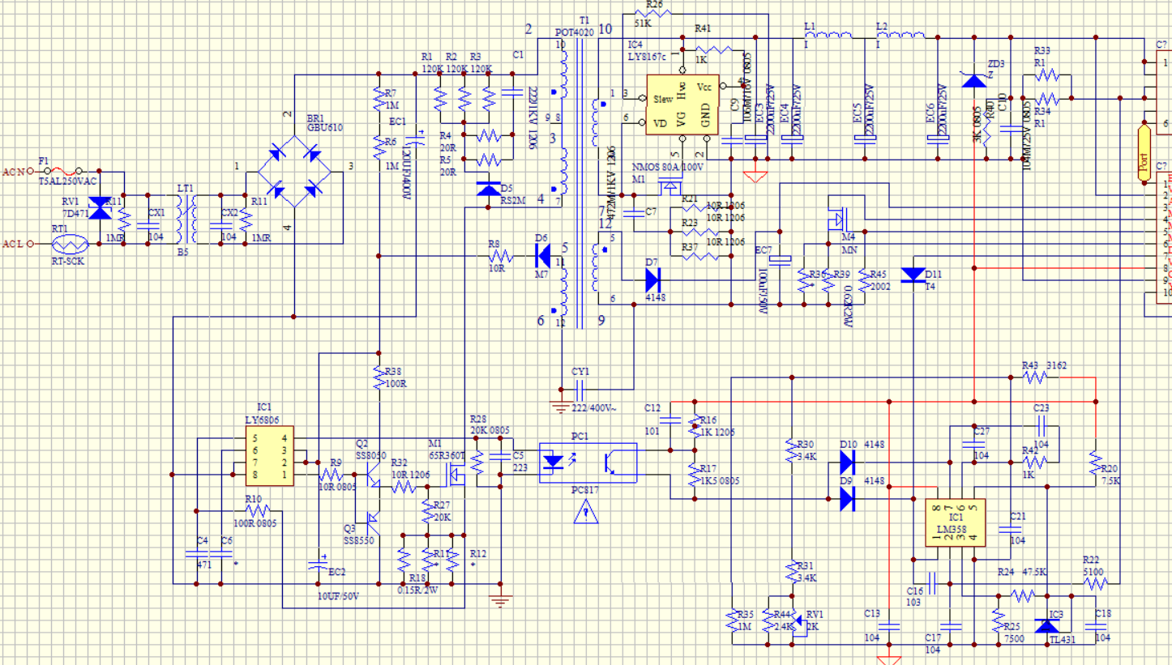Select the Q3 SS8550 transistor
Viewport: 1172px width, 665px height.
point(372,516)
